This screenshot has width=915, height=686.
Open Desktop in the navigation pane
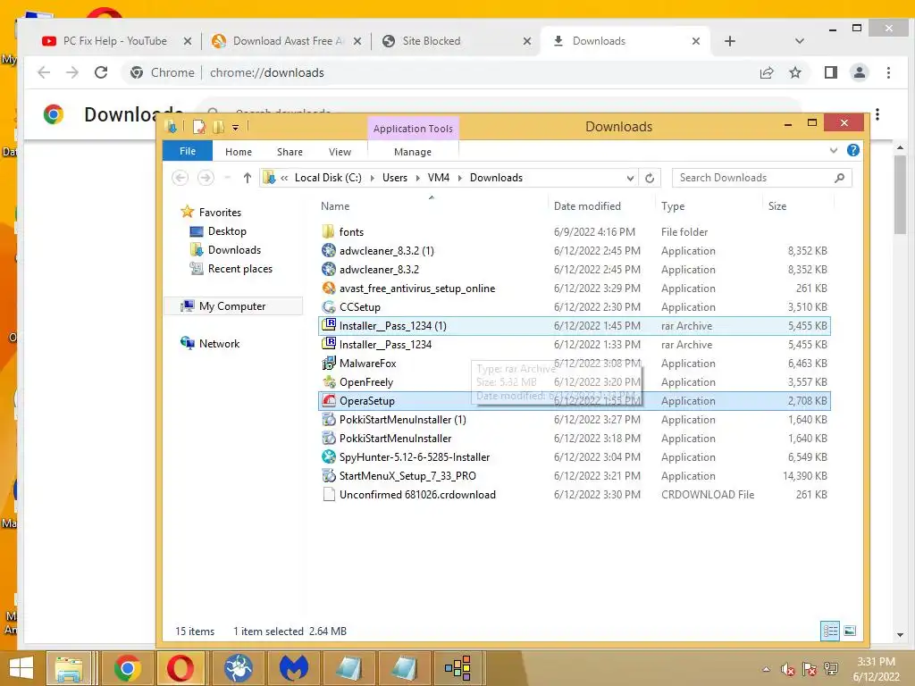[x=226, y=231]
